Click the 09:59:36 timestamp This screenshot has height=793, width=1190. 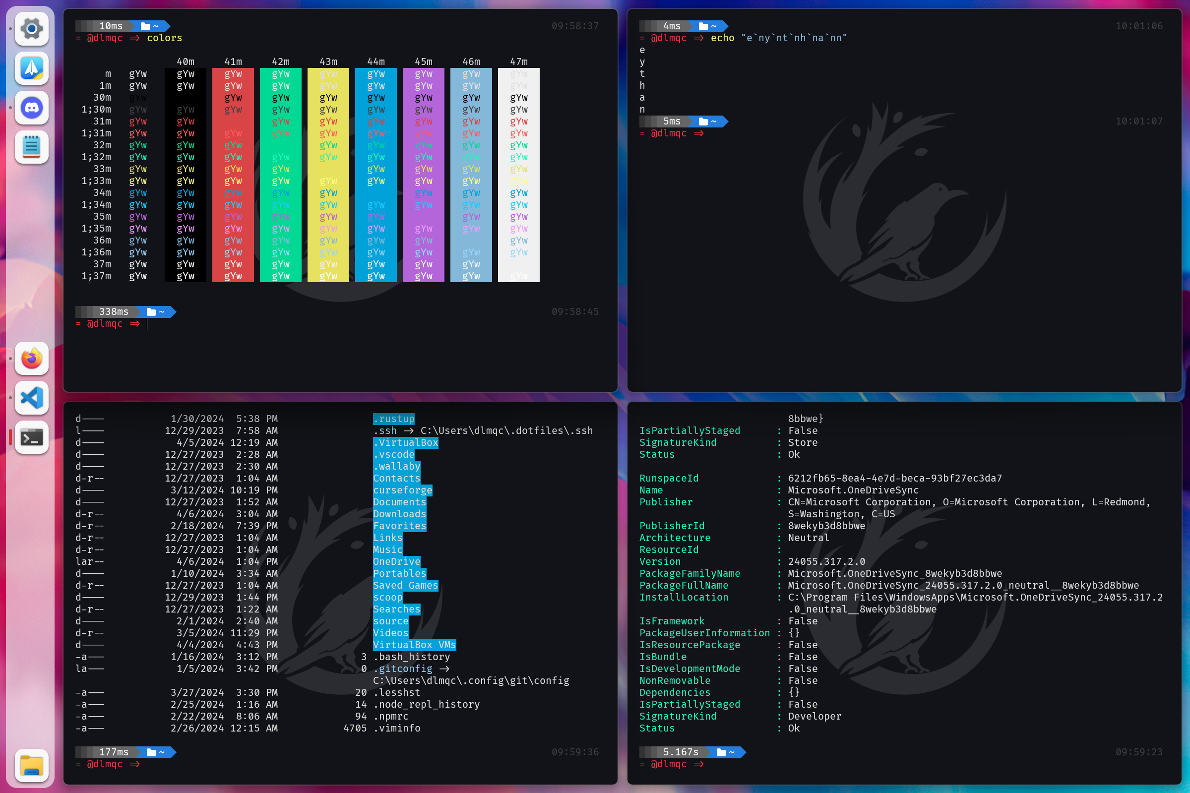pos(575,752)
